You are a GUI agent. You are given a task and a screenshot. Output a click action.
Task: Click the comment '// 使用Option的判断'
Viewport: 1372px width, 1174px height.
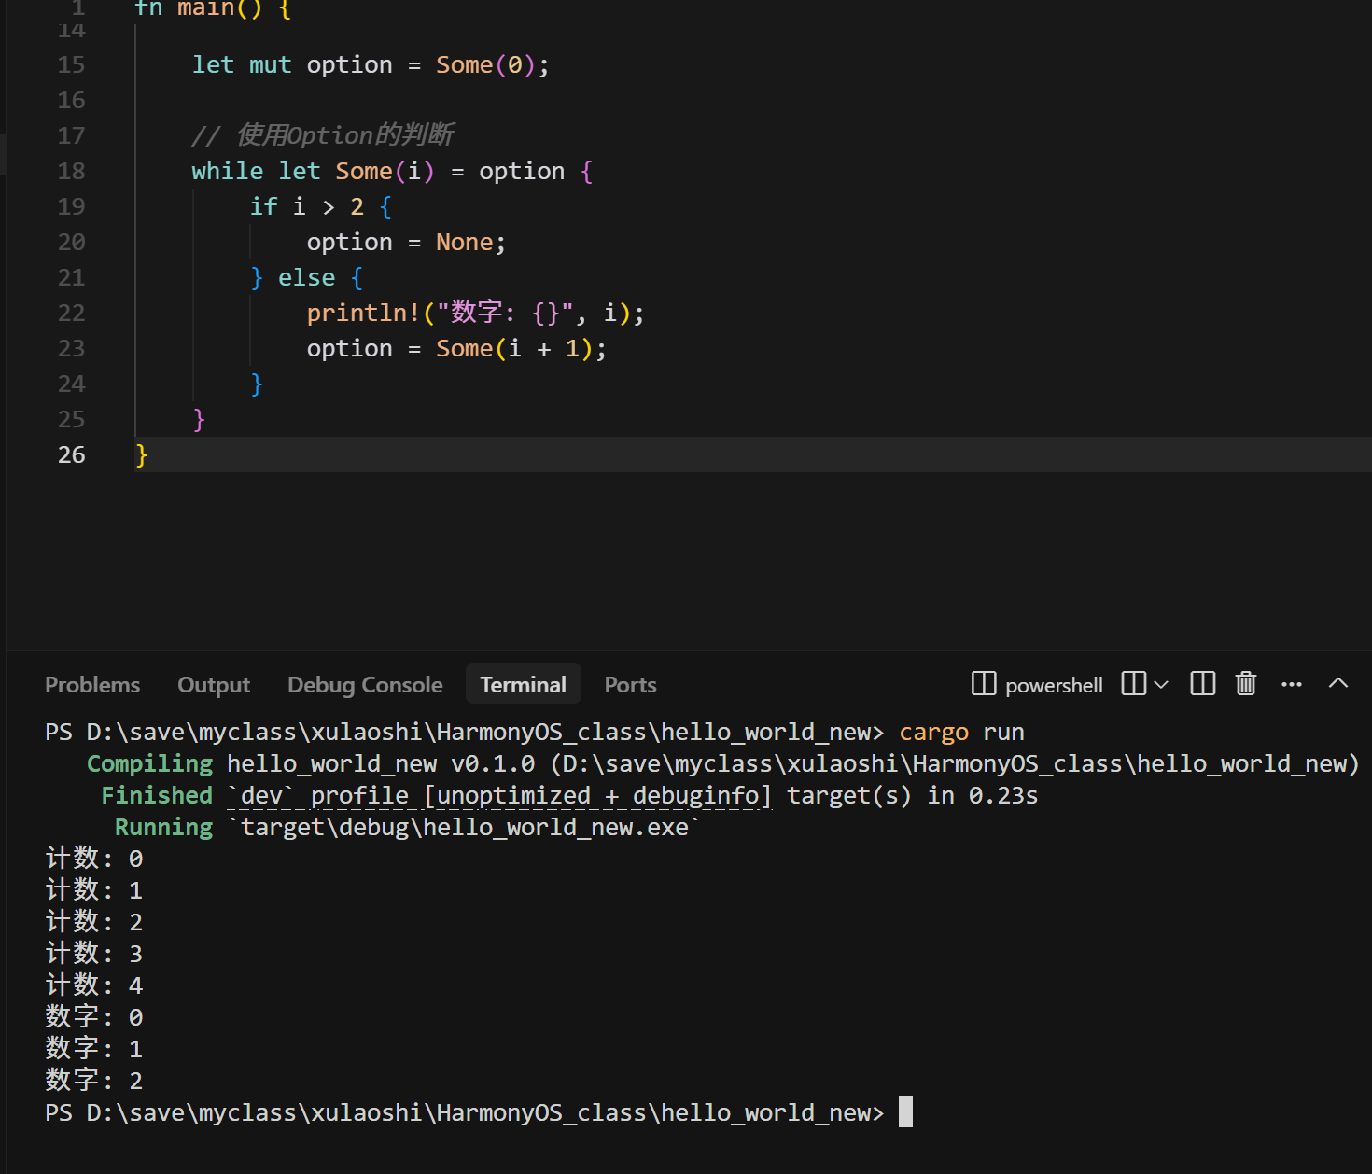coord(323,135)
